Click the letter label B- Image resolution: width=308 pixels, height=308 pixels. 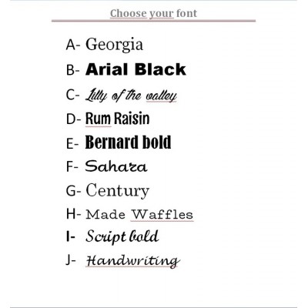73,69
